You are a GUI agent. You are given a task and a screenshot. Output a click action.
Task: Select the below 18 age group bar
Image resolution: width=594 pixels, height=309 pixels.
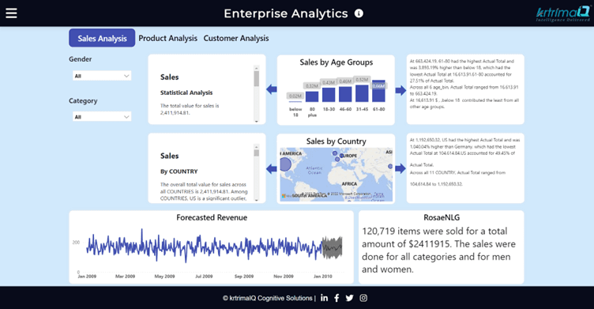pyautogui.click(x=295, y=101)
